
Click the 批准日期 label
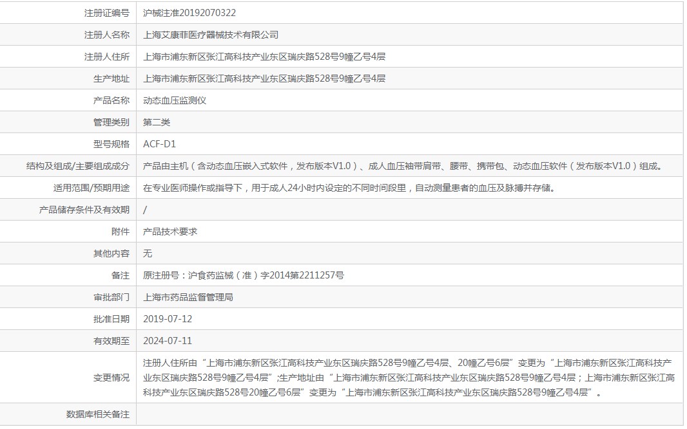(111, 319)
